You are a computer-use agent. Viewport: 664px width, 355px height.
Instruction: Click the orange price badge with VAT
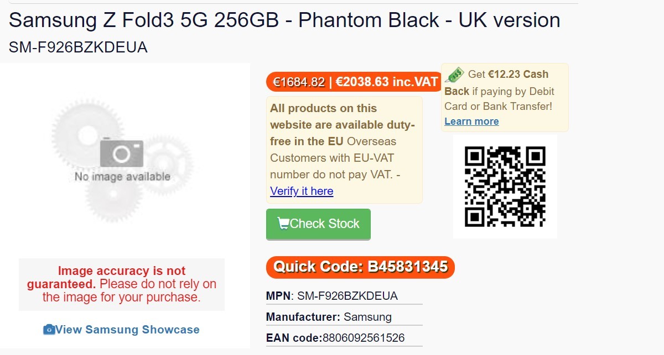[353, 82]
